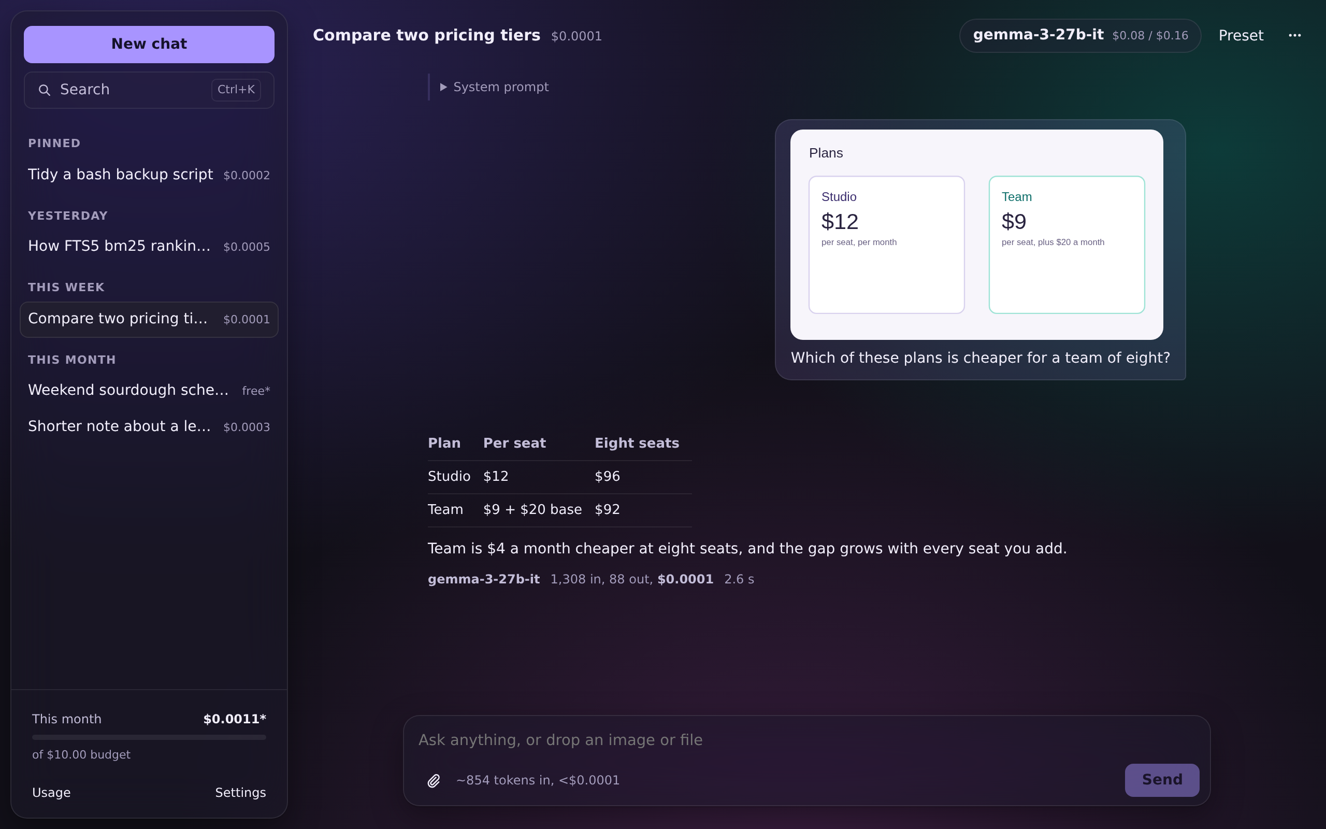Open pinned chat 'Tidy a bash backup script'
Screen dimensions: 1326x829
tap(149, 175)
